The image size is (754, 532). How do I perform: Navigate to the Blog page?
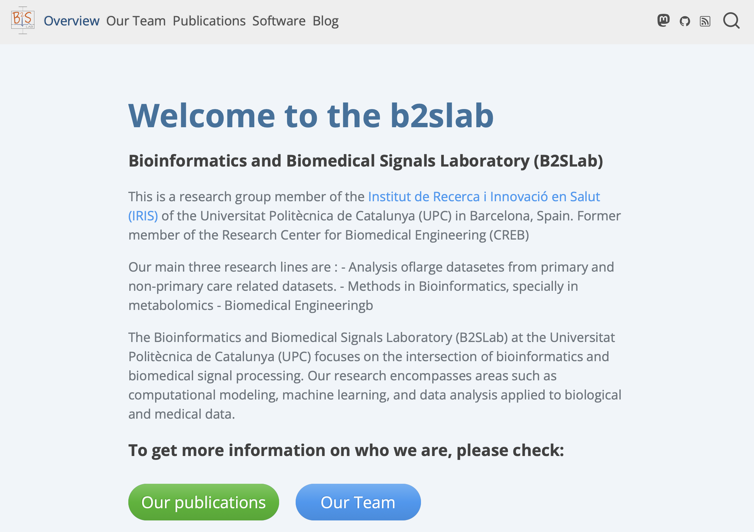tap(325, 21)
